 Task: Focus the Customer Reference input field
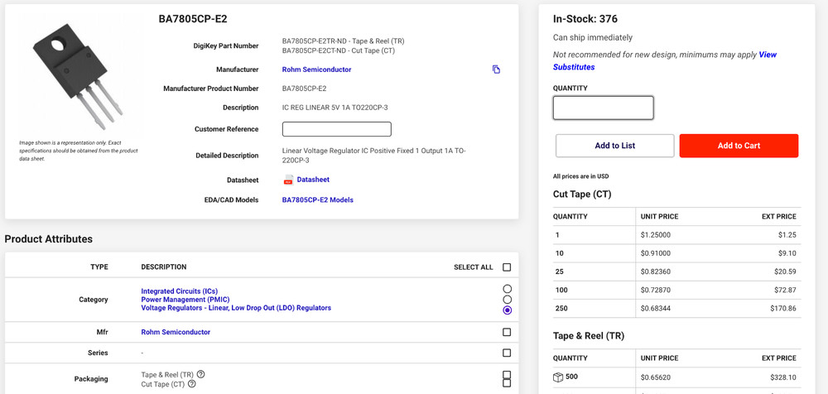[x=336, y=129]
